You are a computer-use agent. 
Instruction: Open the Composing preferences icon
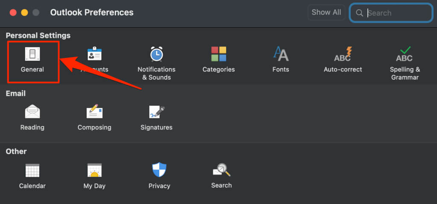(x=94, y=112)
